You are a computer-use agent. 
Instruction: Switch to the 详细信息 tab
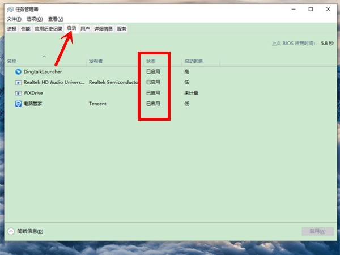[x=103, y=29]
